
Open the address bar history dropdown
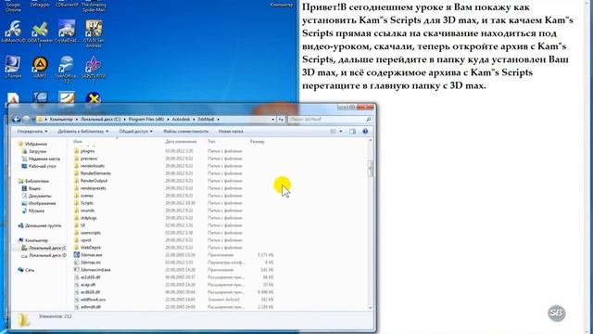click(x=272, y=120)
